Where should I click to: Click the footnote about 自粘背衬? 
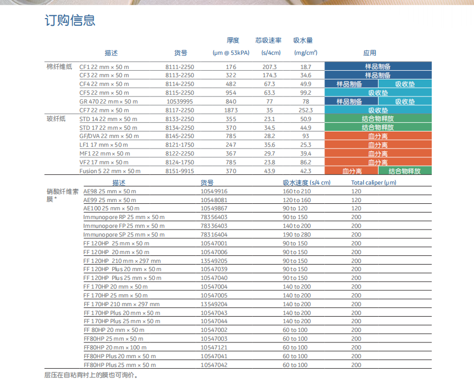(x=92, y=375)
